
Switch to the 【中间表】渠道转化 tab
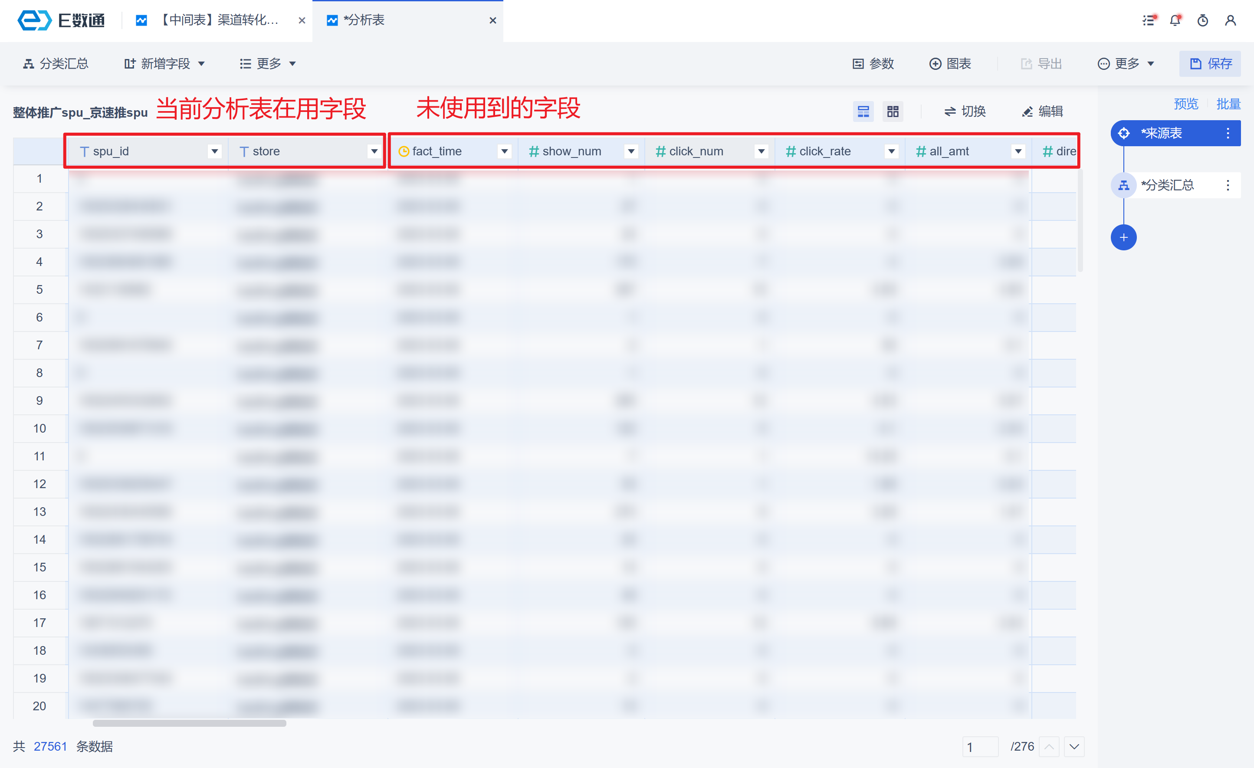[219, 20]
